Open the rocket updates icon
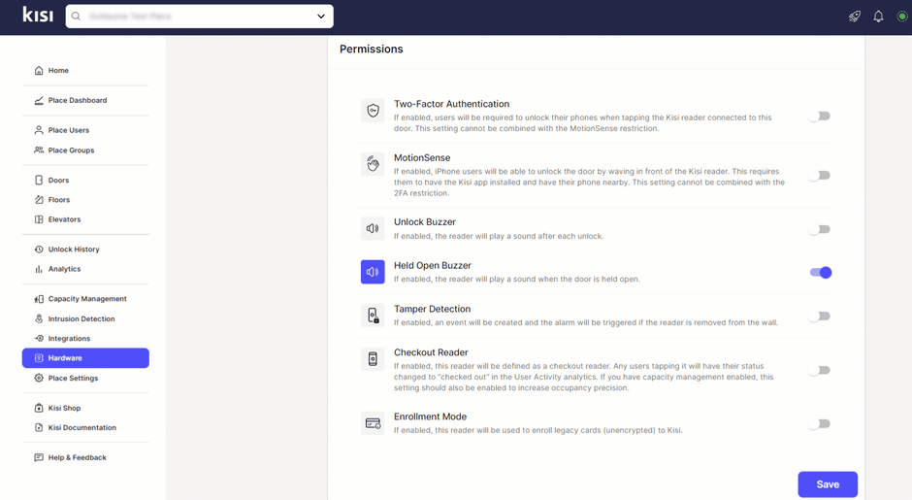The image size is (912, 500). coord(855,17)
